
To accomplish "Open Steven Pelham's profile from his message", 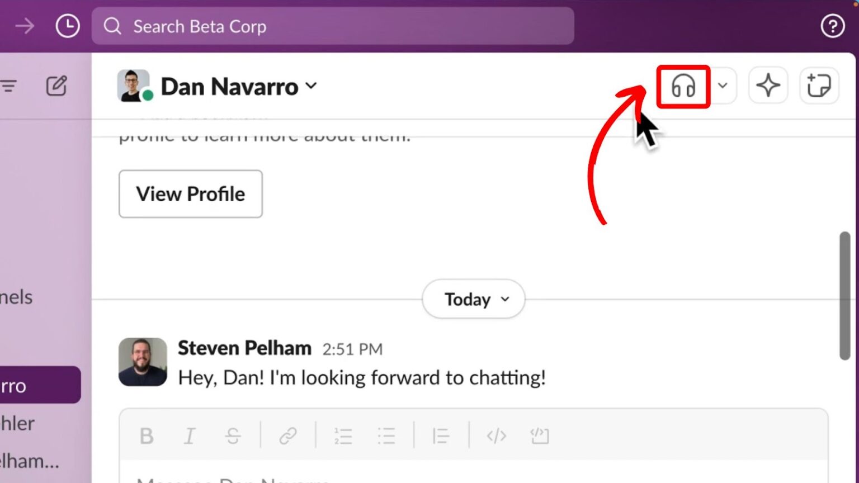I will click(143, 361).
